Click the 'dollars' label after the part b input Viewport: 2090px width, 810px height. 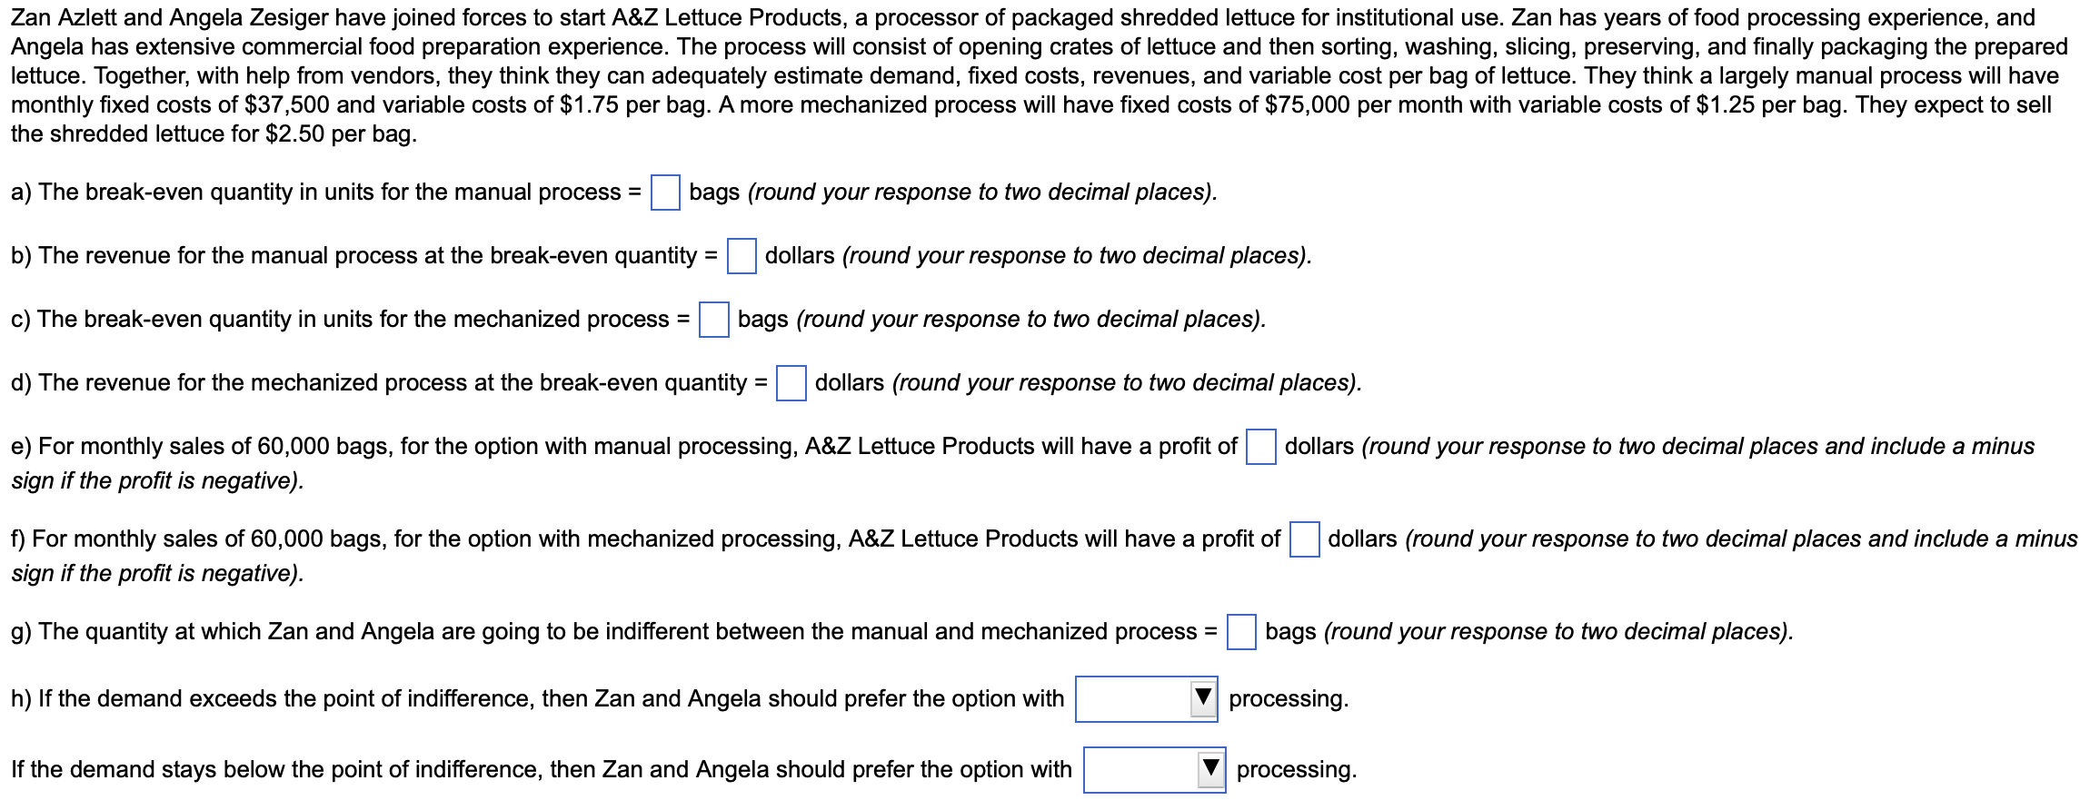point(800,256)
